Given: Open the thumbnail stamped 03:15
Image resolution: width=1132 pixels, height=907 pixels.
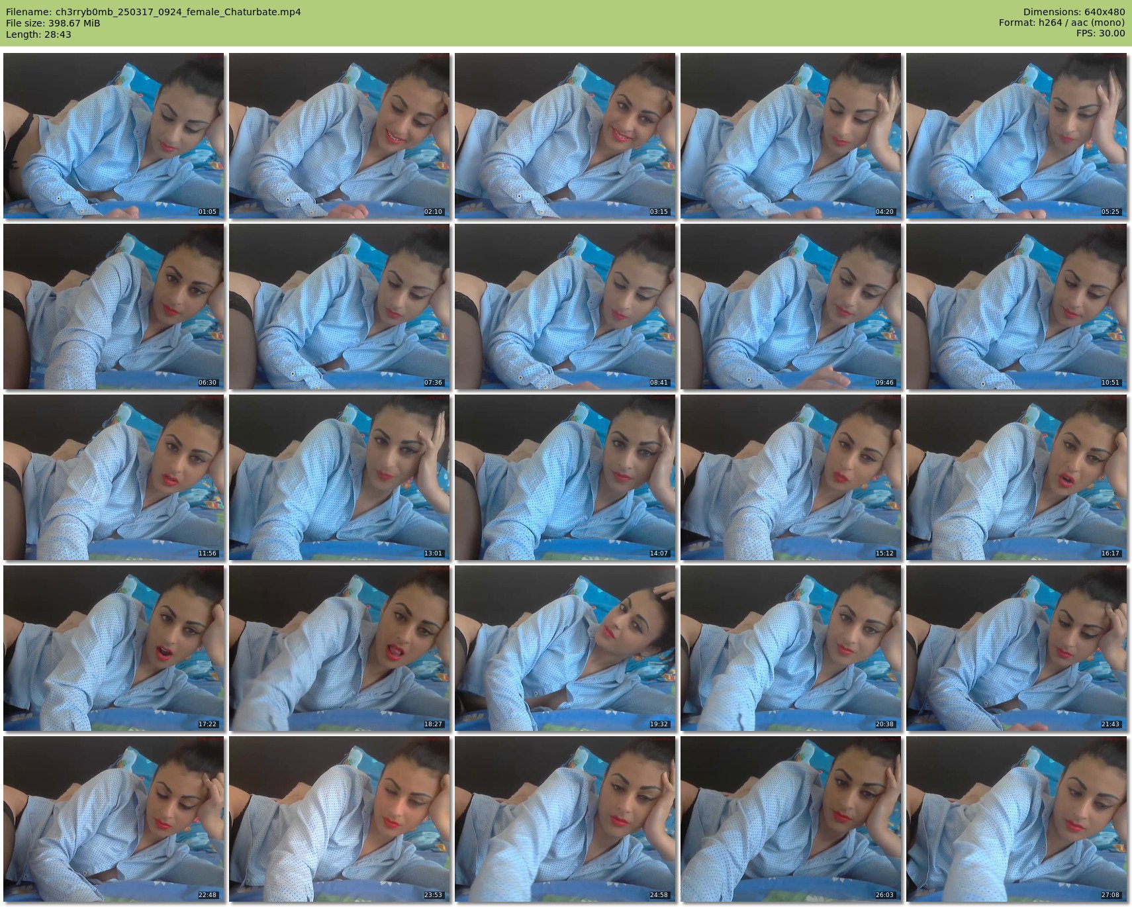Looking at the screenshot, I should click(565, 136).
